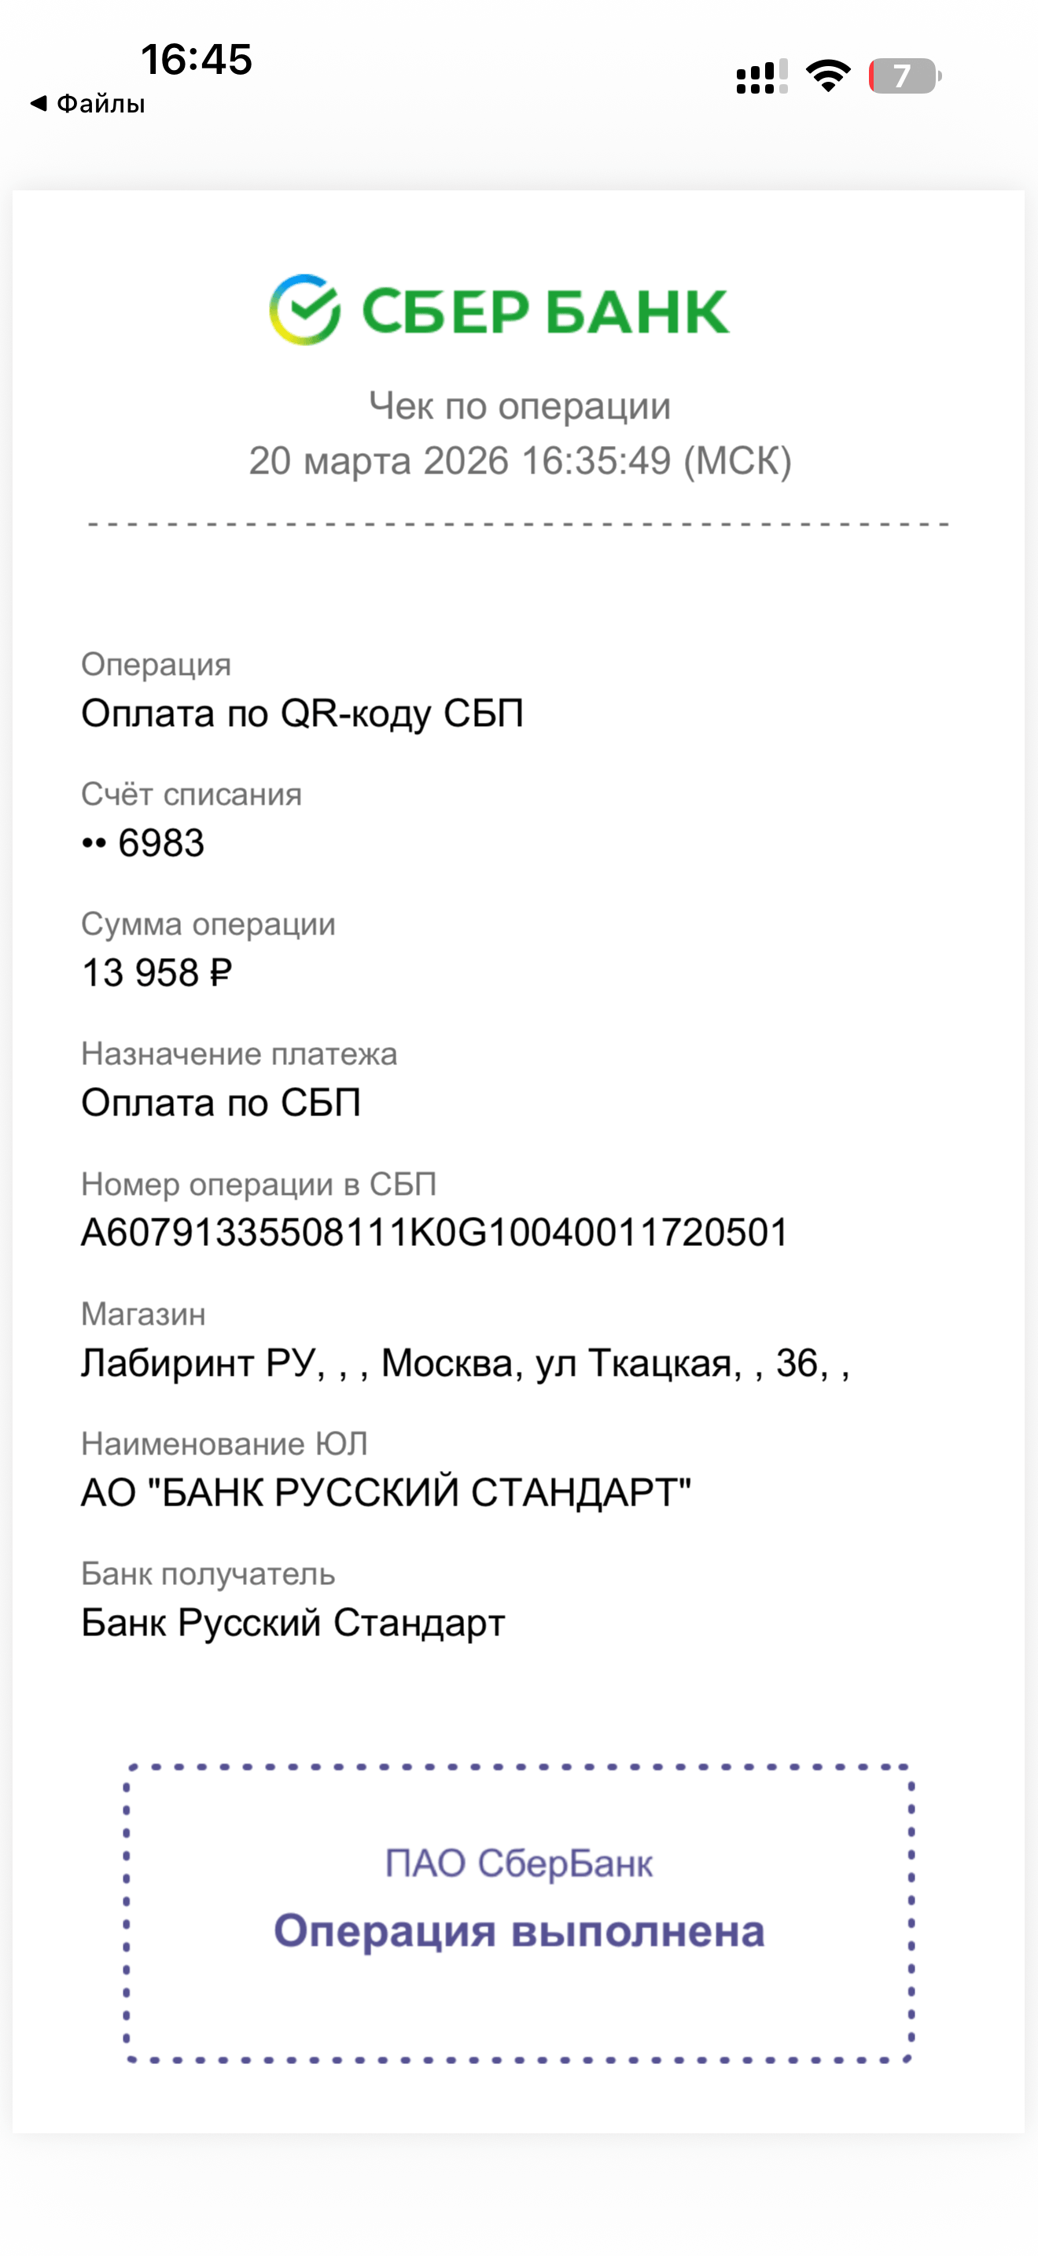Tap the Sber green checkmark logo

(x=304, y=309)
